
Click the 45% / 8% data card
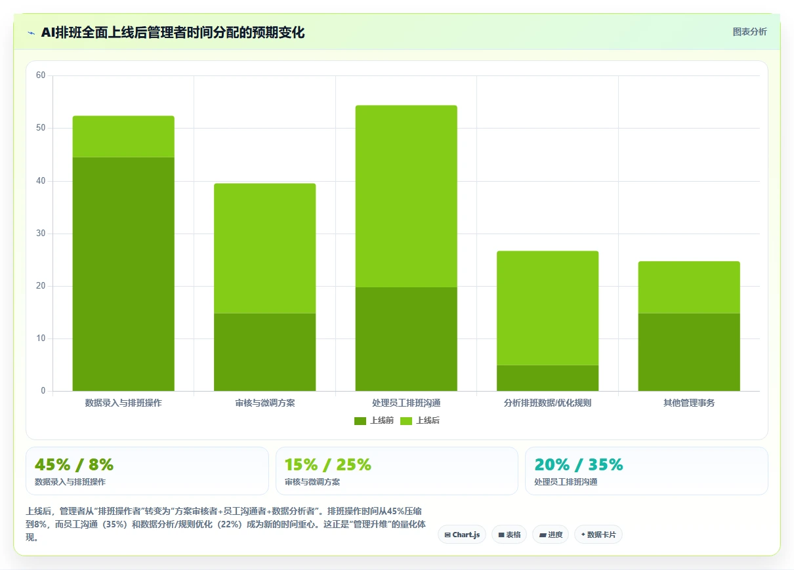(147, 471)
